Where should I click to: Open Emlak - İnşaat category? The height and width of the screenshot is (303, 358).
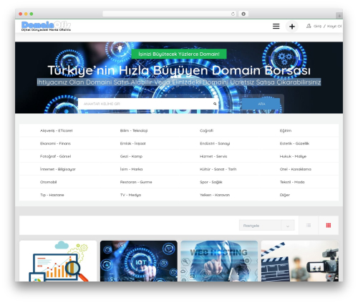[133, 143]
